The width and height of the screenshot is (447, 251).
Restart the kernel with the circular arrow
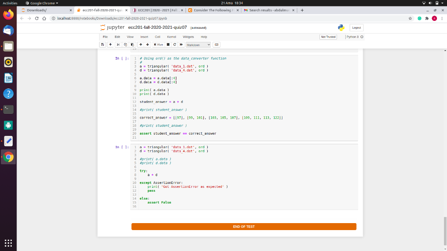175,44
